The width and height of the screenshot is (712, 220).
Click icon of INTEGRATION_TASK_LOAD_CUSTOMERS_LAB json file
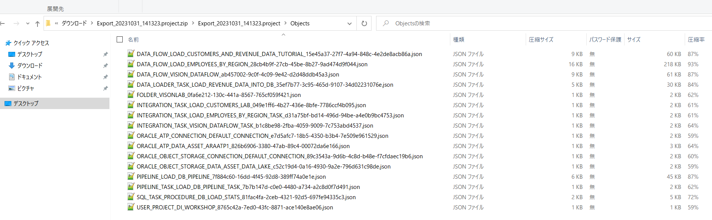click(131, 105)
